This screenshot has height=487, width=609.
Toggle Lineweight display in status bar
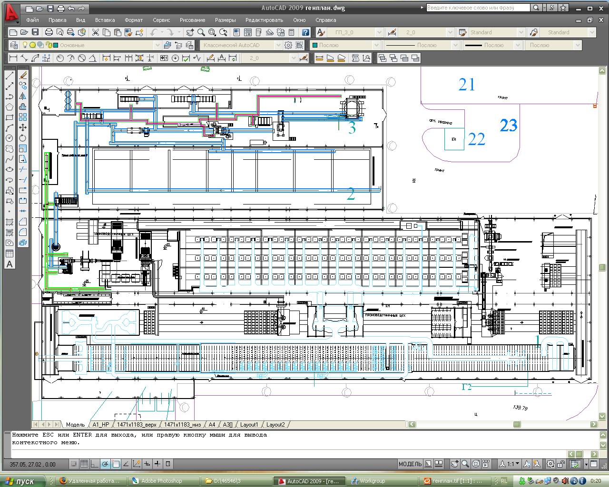click(157, 464)
